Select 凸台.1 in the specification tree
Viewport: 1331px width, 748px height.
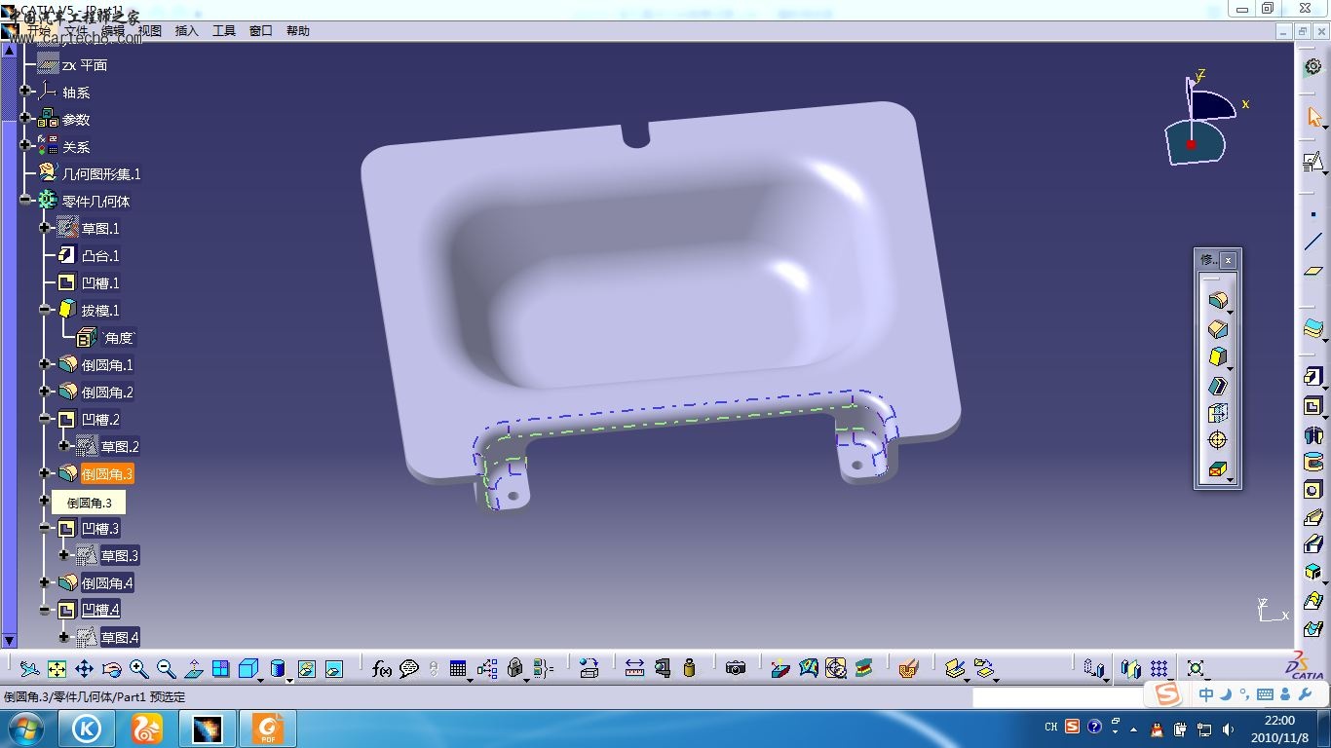98,255
